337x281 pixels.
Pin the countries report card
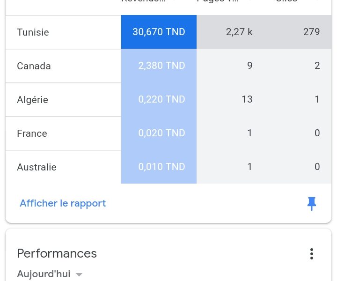tap(312, 203)
